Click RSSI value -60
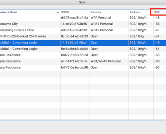Screen dimensions: 166x134 pos(157,68)
